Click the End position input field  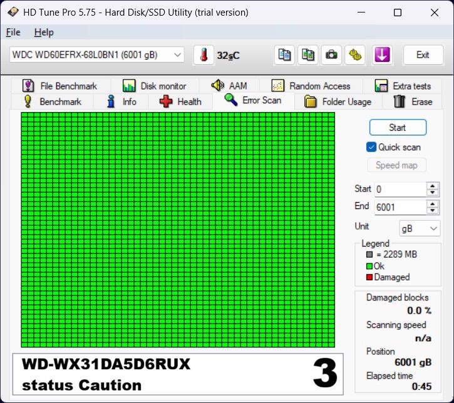tap(400, 207)
